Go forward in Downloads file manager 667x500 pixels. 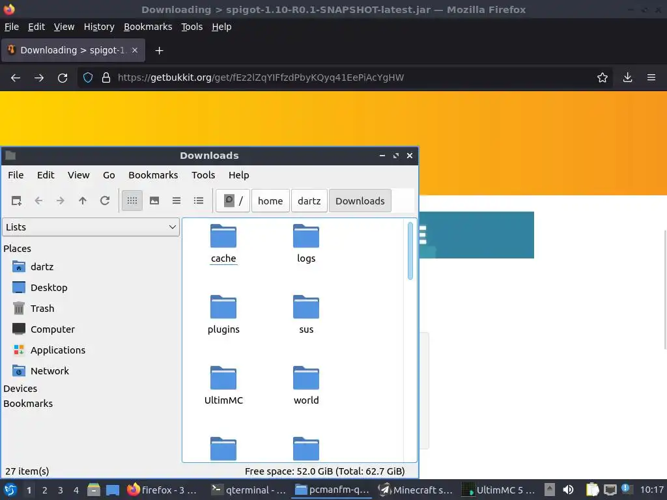(61, 201)
